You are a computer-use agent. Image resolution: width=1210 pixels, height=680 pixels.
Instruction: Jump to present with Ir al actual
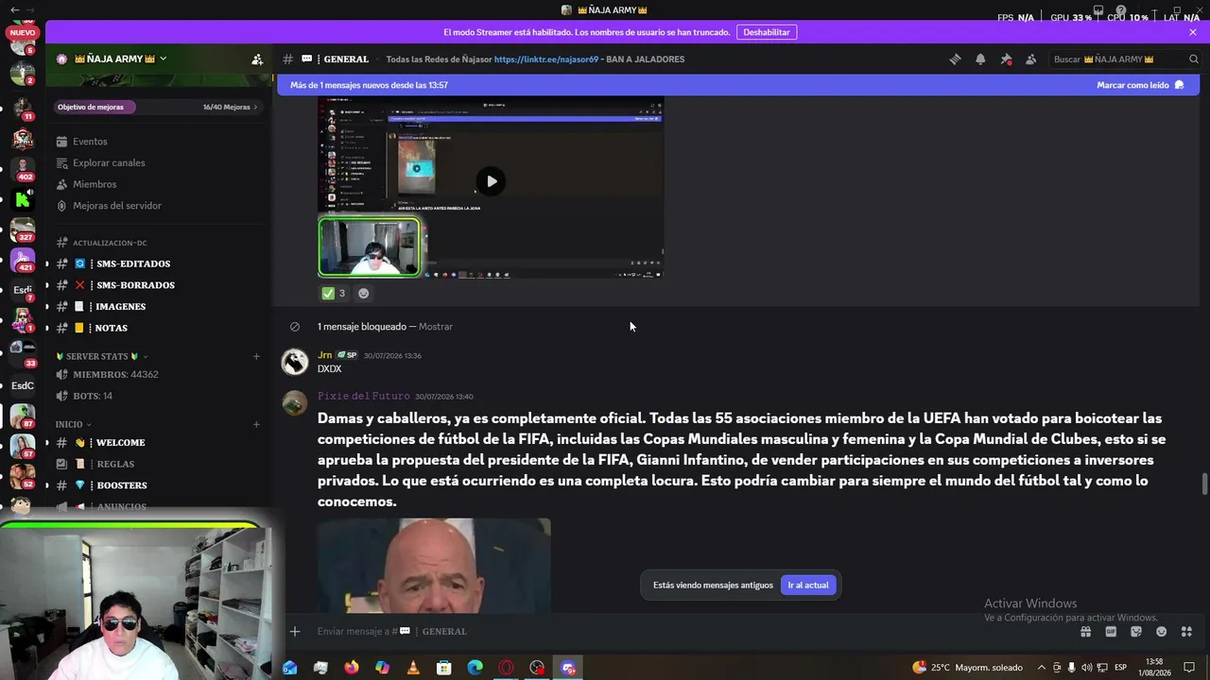pyautogui.click(x=808, y=586)
